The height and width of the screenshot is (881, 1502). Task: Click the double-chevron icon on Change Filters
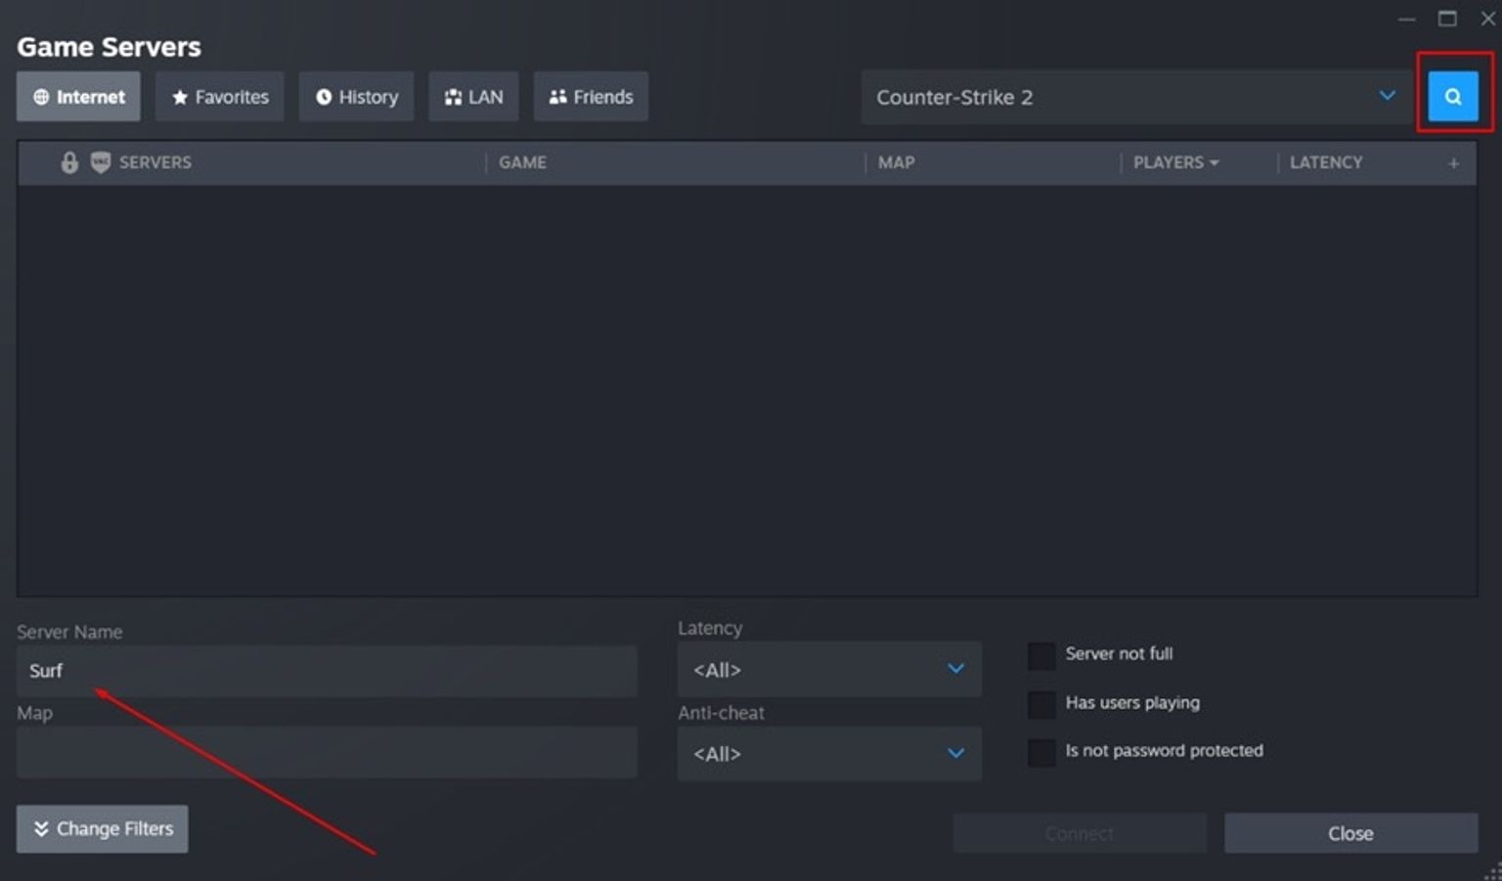click(x=42, y=828)
